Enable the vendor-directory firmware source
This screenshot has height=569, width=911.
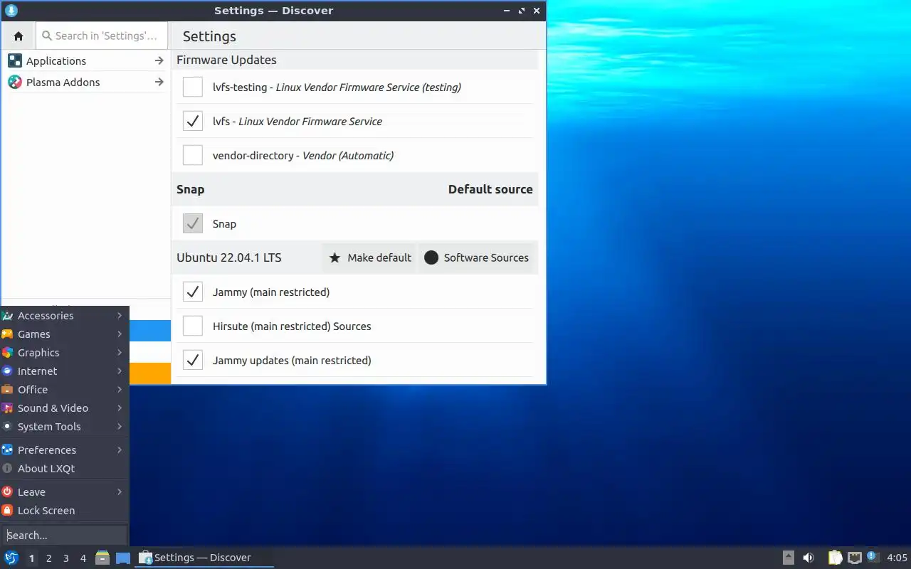click(x=193, y=155)
